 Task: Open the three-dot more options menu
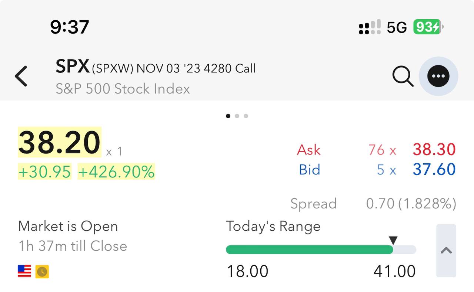click(x=438, y=76)
